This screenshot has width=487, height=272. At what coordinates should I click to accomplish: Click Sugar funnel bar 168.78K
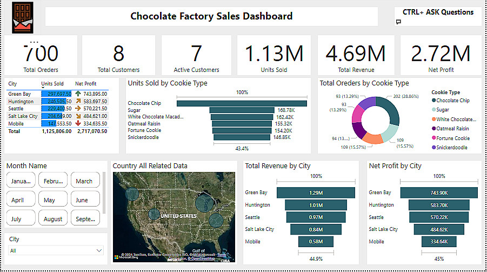tap(242, 110)
